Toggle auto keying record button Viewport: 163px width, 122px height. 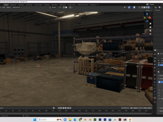[54, 108]
